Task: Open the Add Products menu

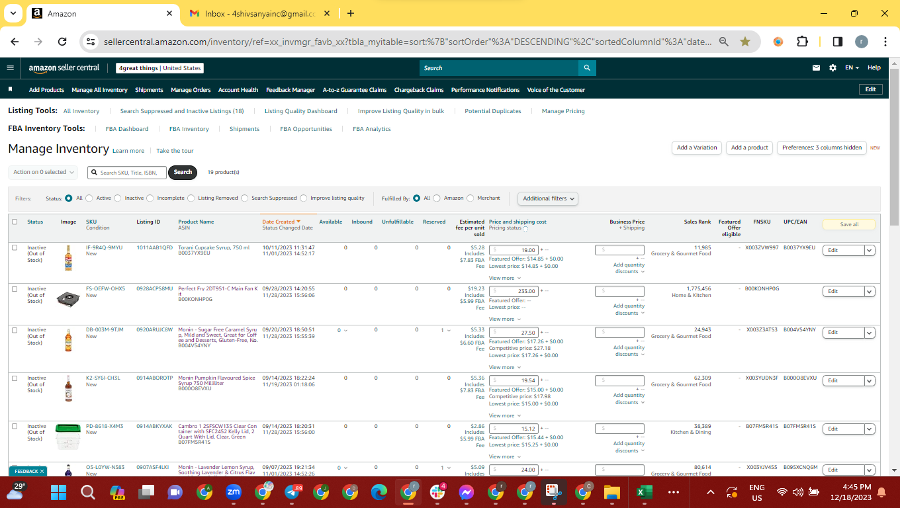Action: (46, 90)
